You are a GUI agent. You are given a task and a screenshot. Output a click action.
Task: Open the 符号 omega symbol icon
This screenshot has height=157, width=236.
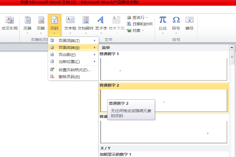tap(176, 20)
